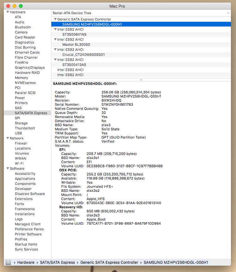This screenshot has height=272, width=236.
Task: Click the computer icon in the path bar
Action: (8, 263)
